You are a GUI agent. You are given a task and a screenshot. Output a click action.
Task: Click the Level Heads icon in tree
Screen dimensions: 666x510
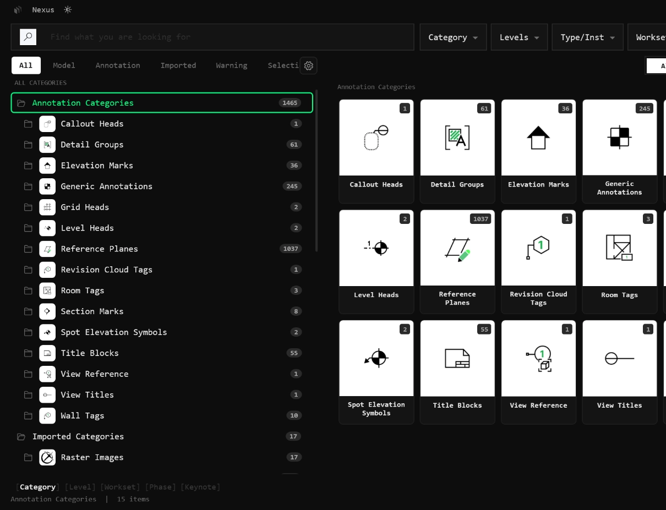click(47, 228)
